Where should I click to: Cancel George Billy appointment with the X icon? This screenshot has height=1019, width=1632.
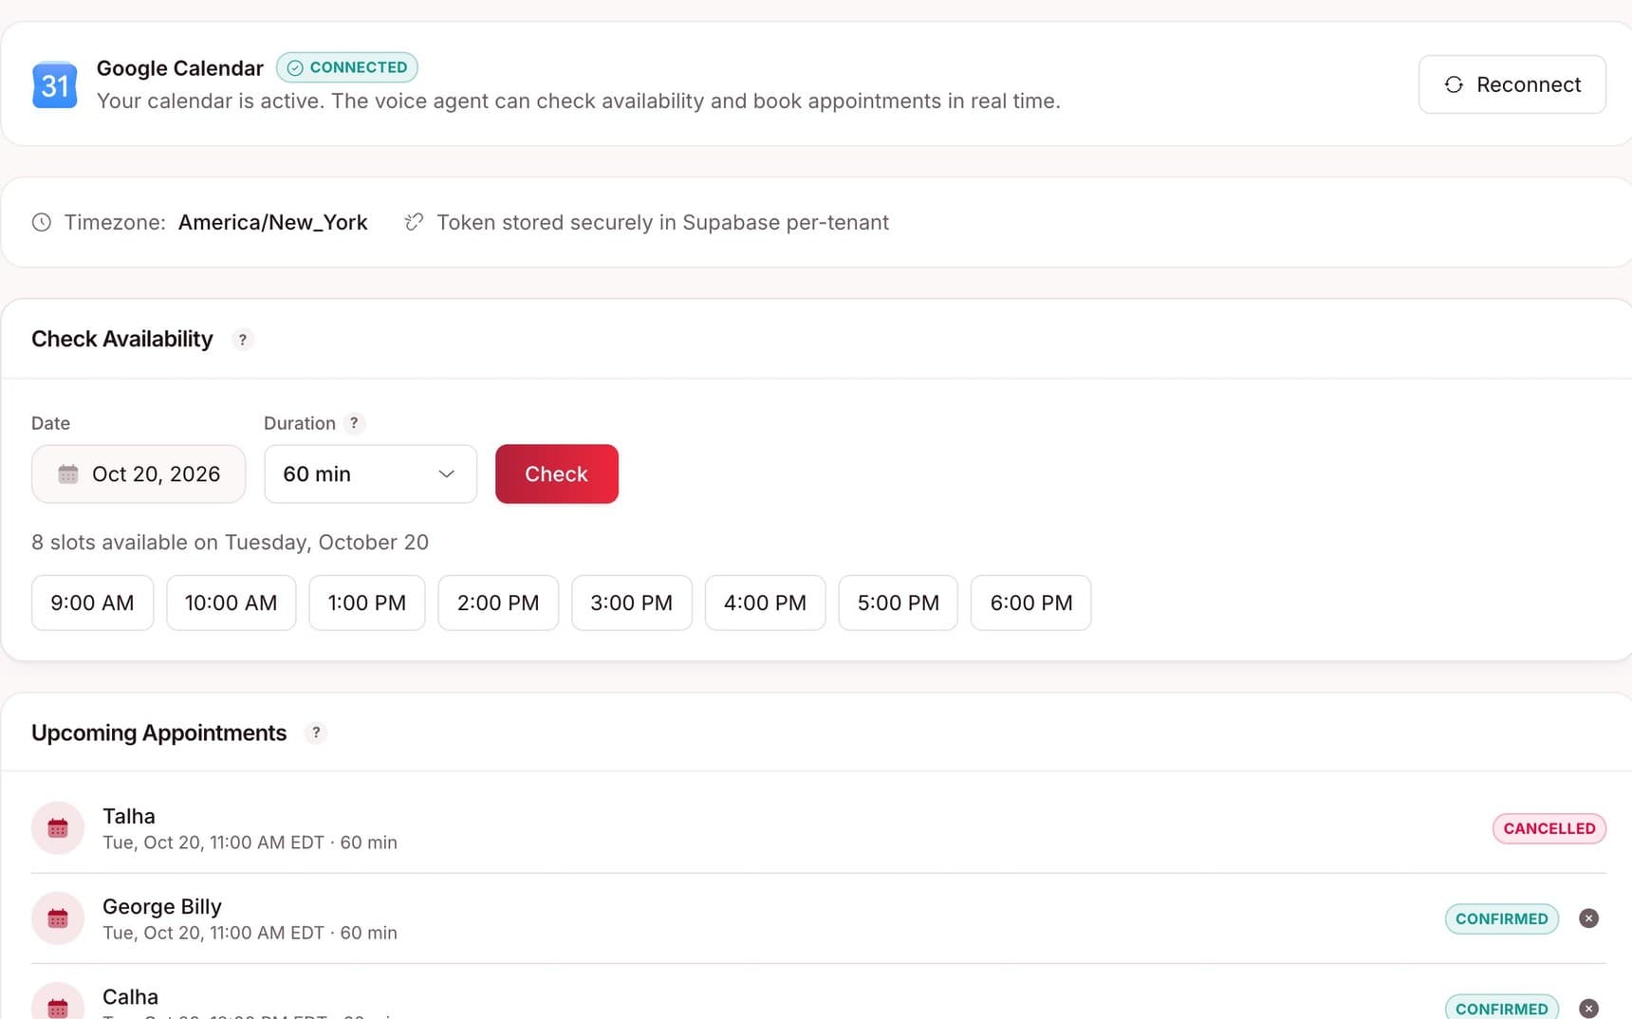(1589, 918)
